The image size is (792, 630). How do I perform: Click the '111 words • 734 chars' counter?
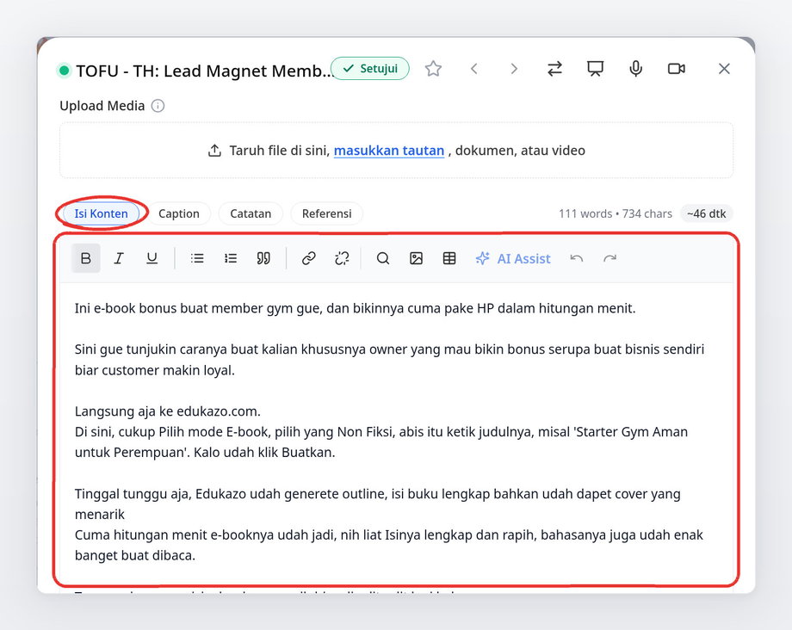coord(616,214)
